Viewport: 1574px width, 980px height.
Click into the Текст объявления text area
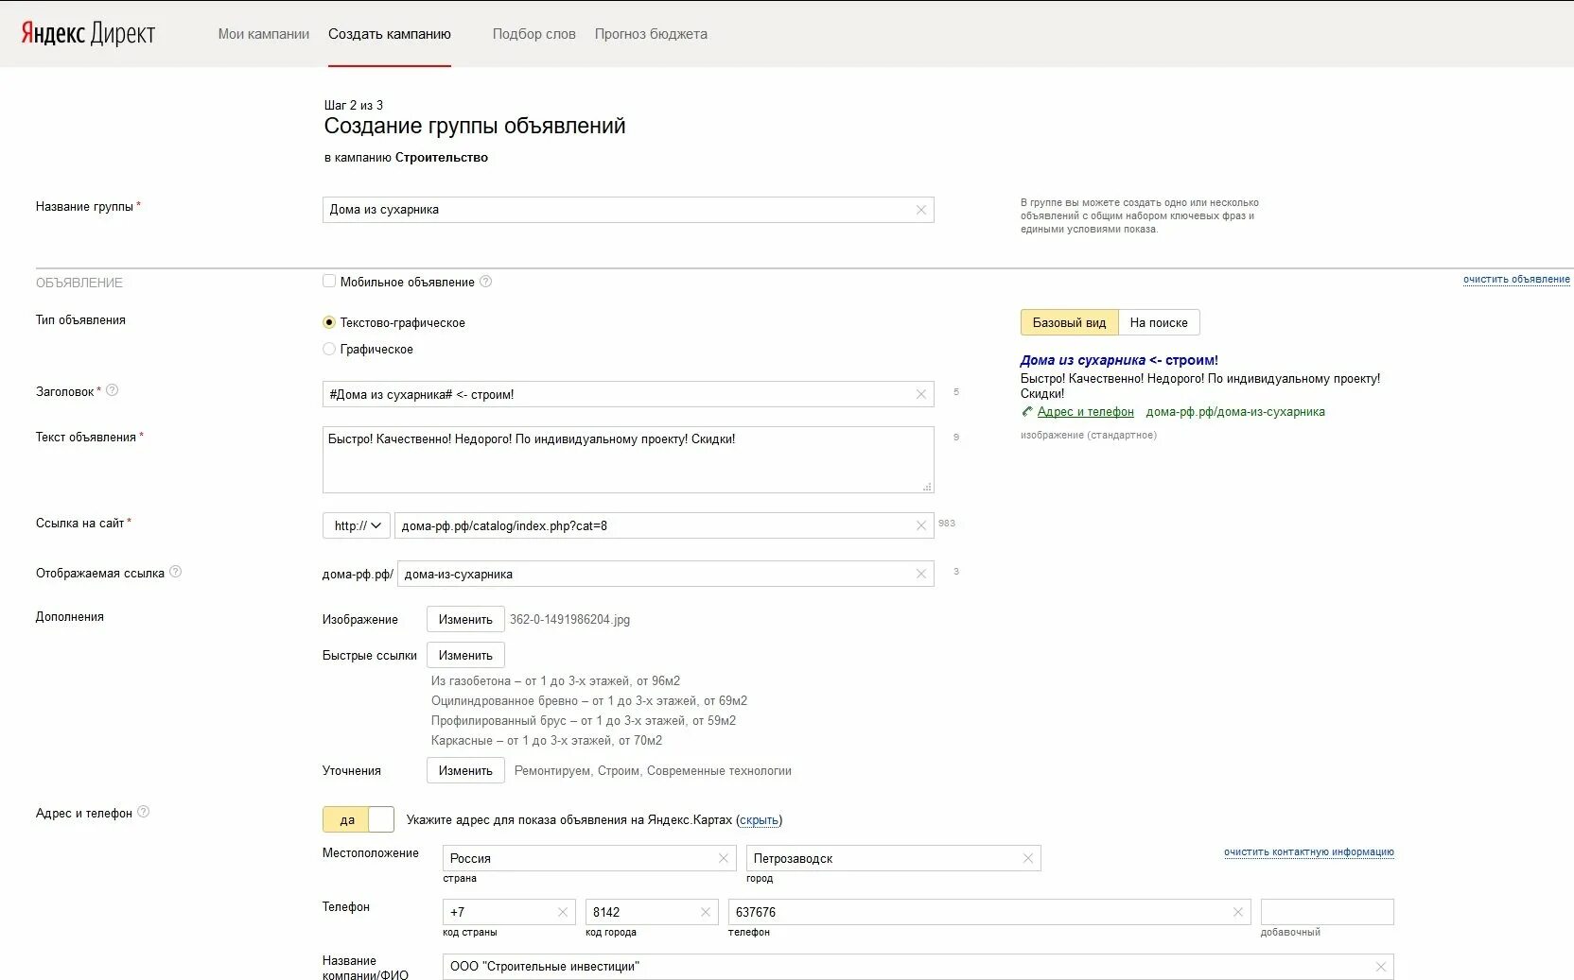pyautogui.click(x=627, y=460)
